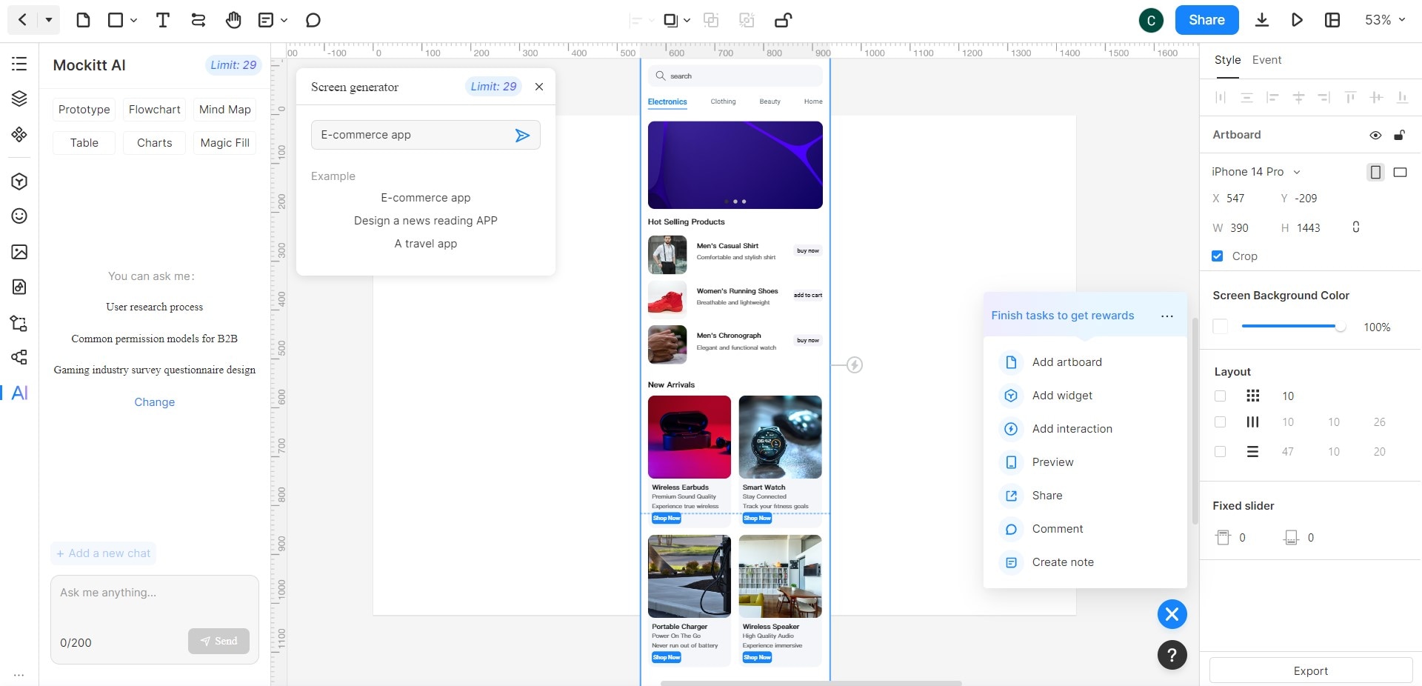1422x686 pixels.
Task: Click the lightning interaction handle beside artboard
Action: 855,364
